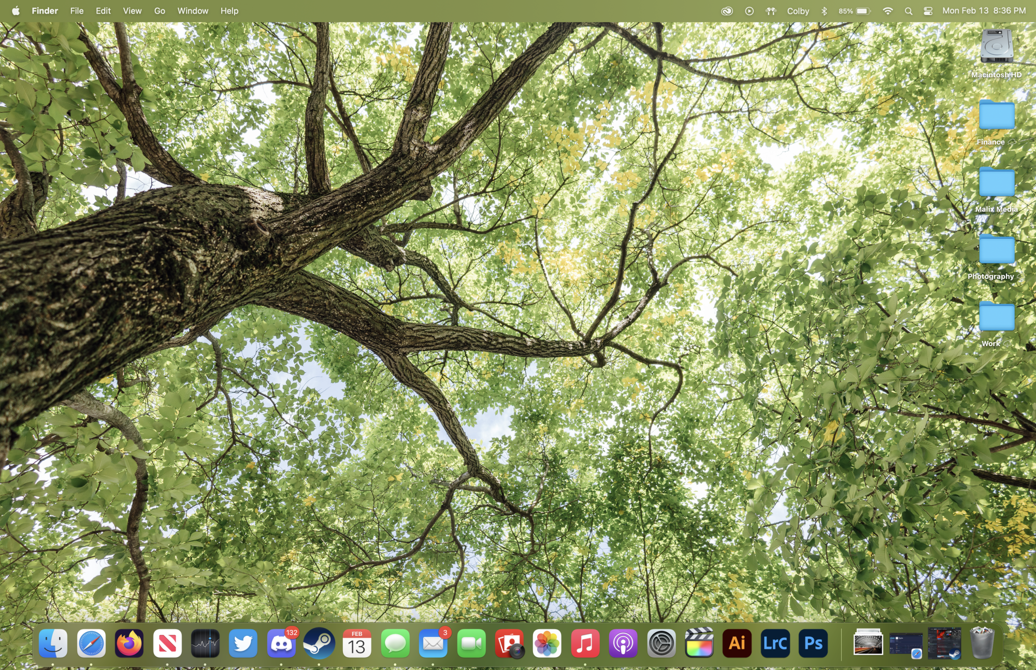Open the Window menu

coord(193,11)
